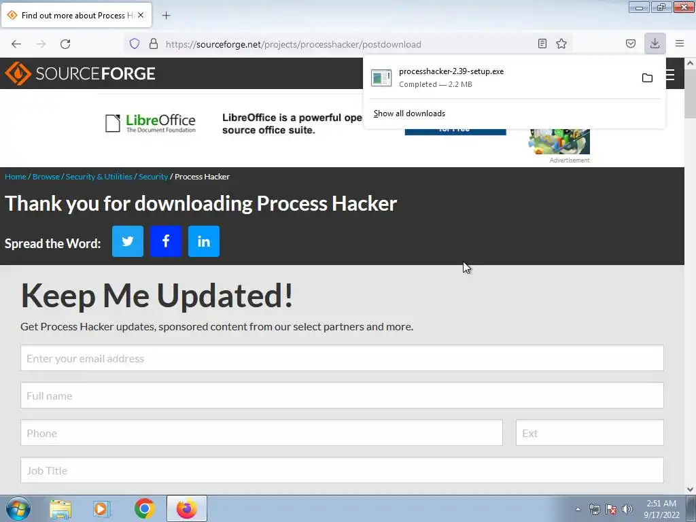Click the browser Back arrow
696x522 pixels.
tap(16, 44)
